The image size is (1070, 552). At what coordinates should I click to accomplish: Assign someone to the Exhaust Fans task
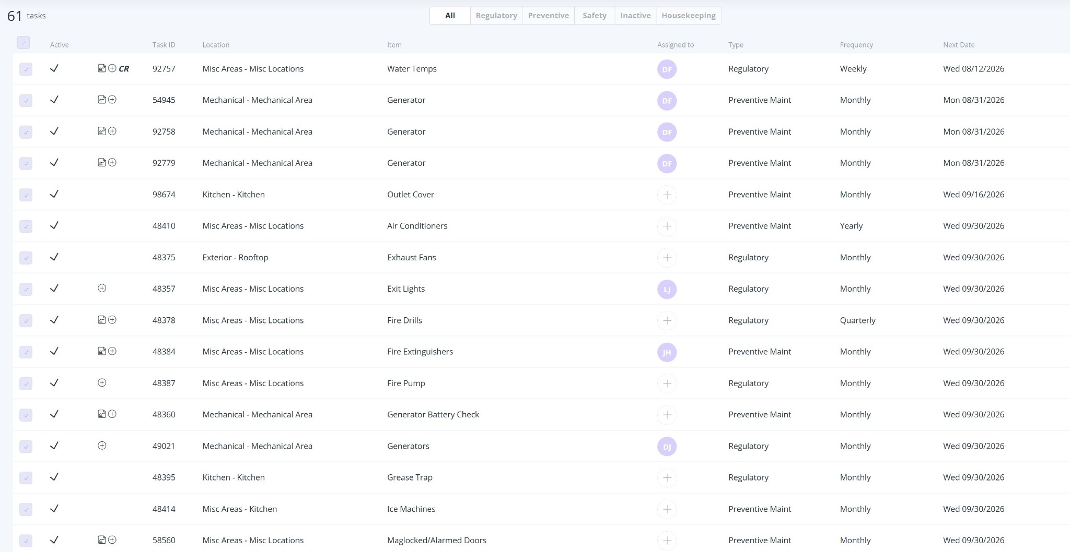click(x=667, y=258)
